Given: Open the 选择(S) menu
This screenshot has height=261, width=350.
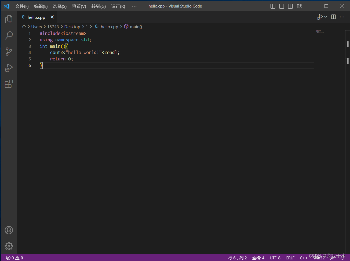Looking at the screenshot, I should pyautogui.click(x=60, y=6).
